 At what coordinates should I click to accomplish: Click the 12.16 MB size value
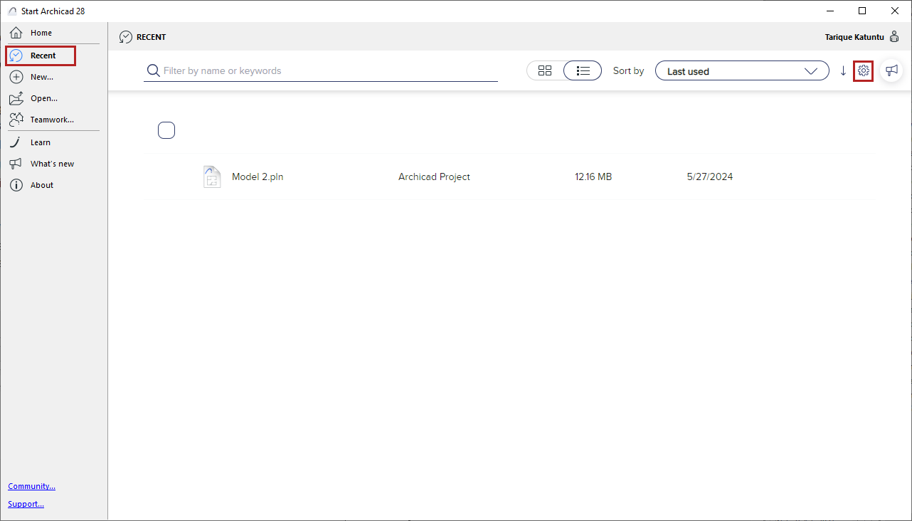pyautogui.click(x=593, y=177)
